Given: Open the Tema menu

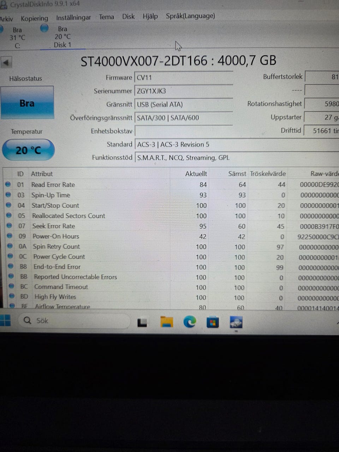Looking at the screenshot, I should (106, 17).
